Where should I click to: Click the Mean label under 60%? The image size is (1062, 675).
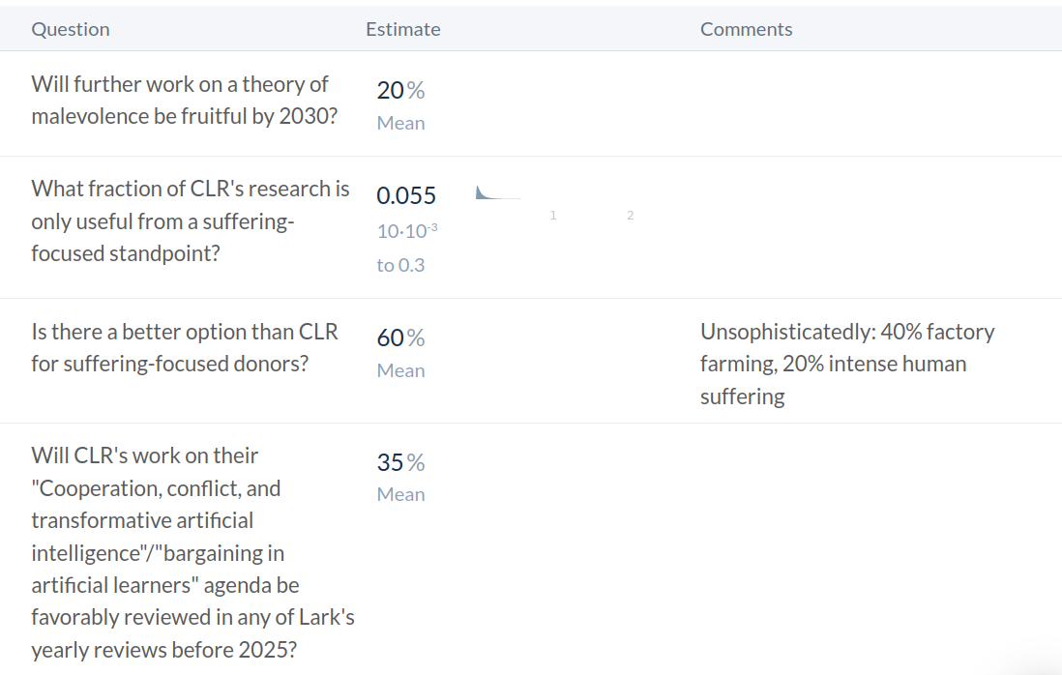point(401,371)
